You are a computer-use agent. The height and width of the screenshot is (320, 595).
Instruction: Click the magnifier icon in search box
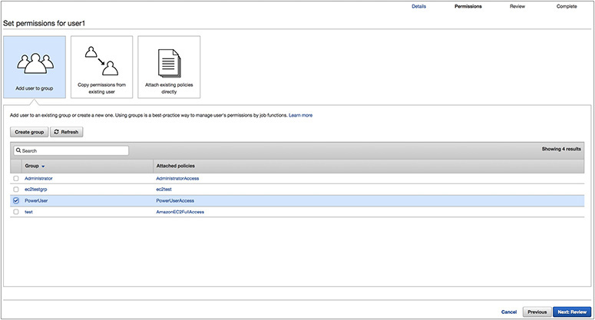coord(18,151)
